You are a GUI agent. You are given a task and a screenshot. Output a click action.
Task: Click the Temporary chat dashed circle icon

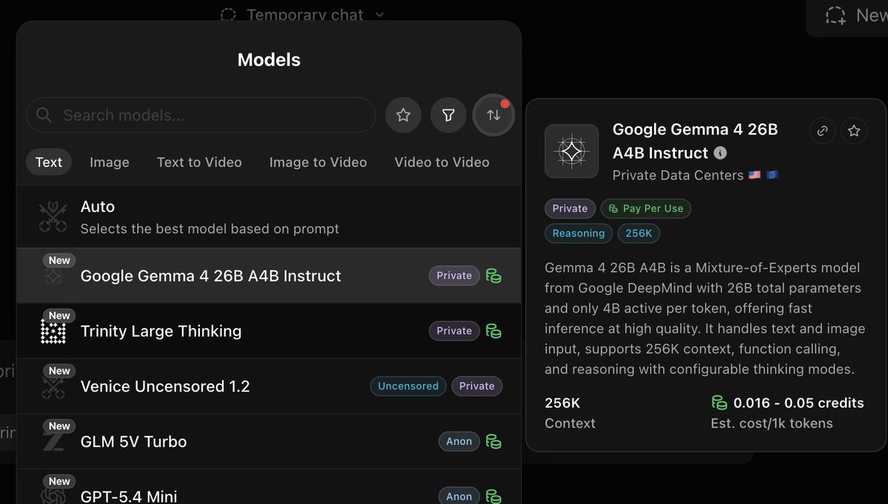coord(229,14)
